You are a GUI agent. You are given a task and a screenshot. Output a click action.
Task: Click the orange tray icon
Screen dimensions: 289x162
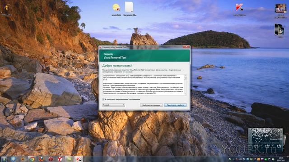click(259, 159)
